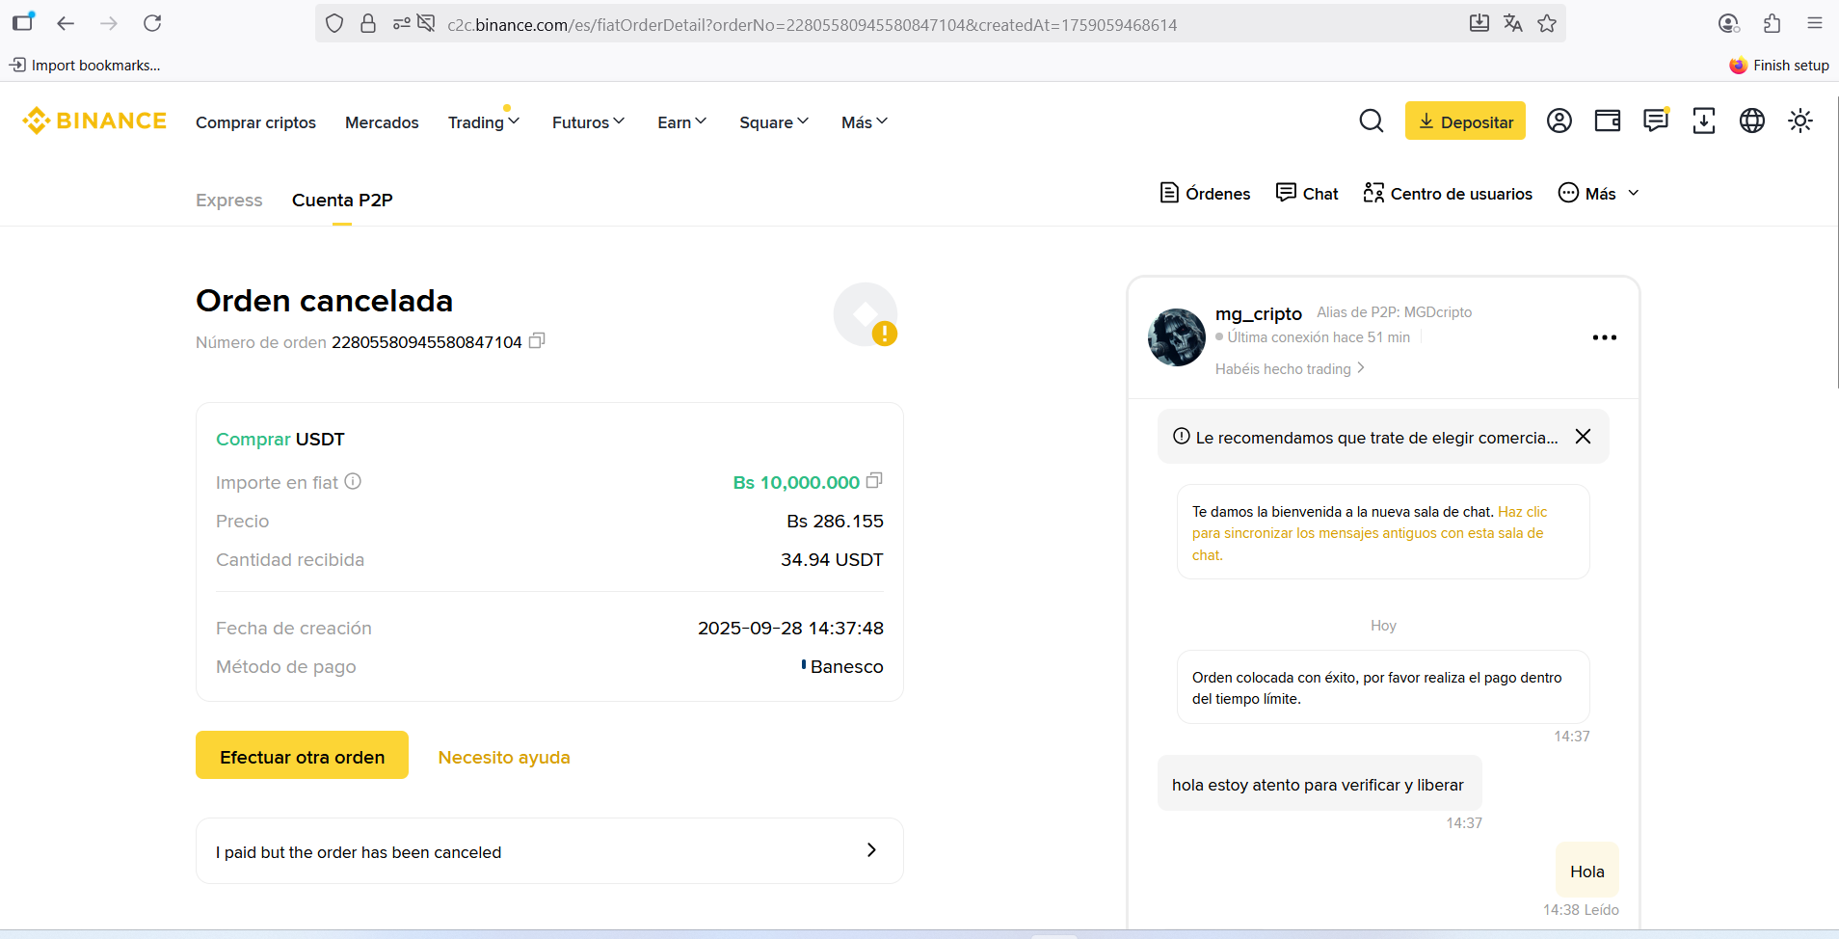
Task: Open the Firefox account icon
Action: point(1728,23)
